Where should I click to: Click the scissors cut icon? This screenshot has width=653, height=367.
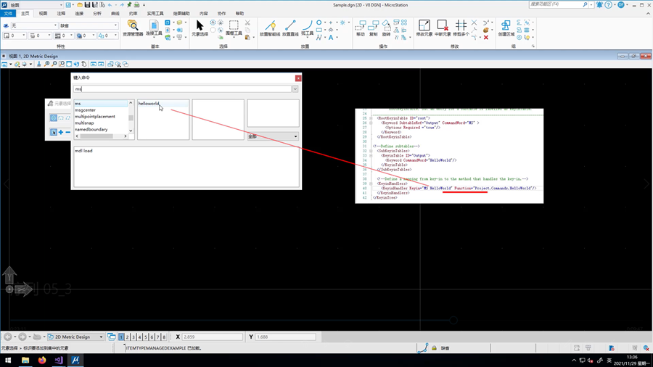tap(248, 22)
